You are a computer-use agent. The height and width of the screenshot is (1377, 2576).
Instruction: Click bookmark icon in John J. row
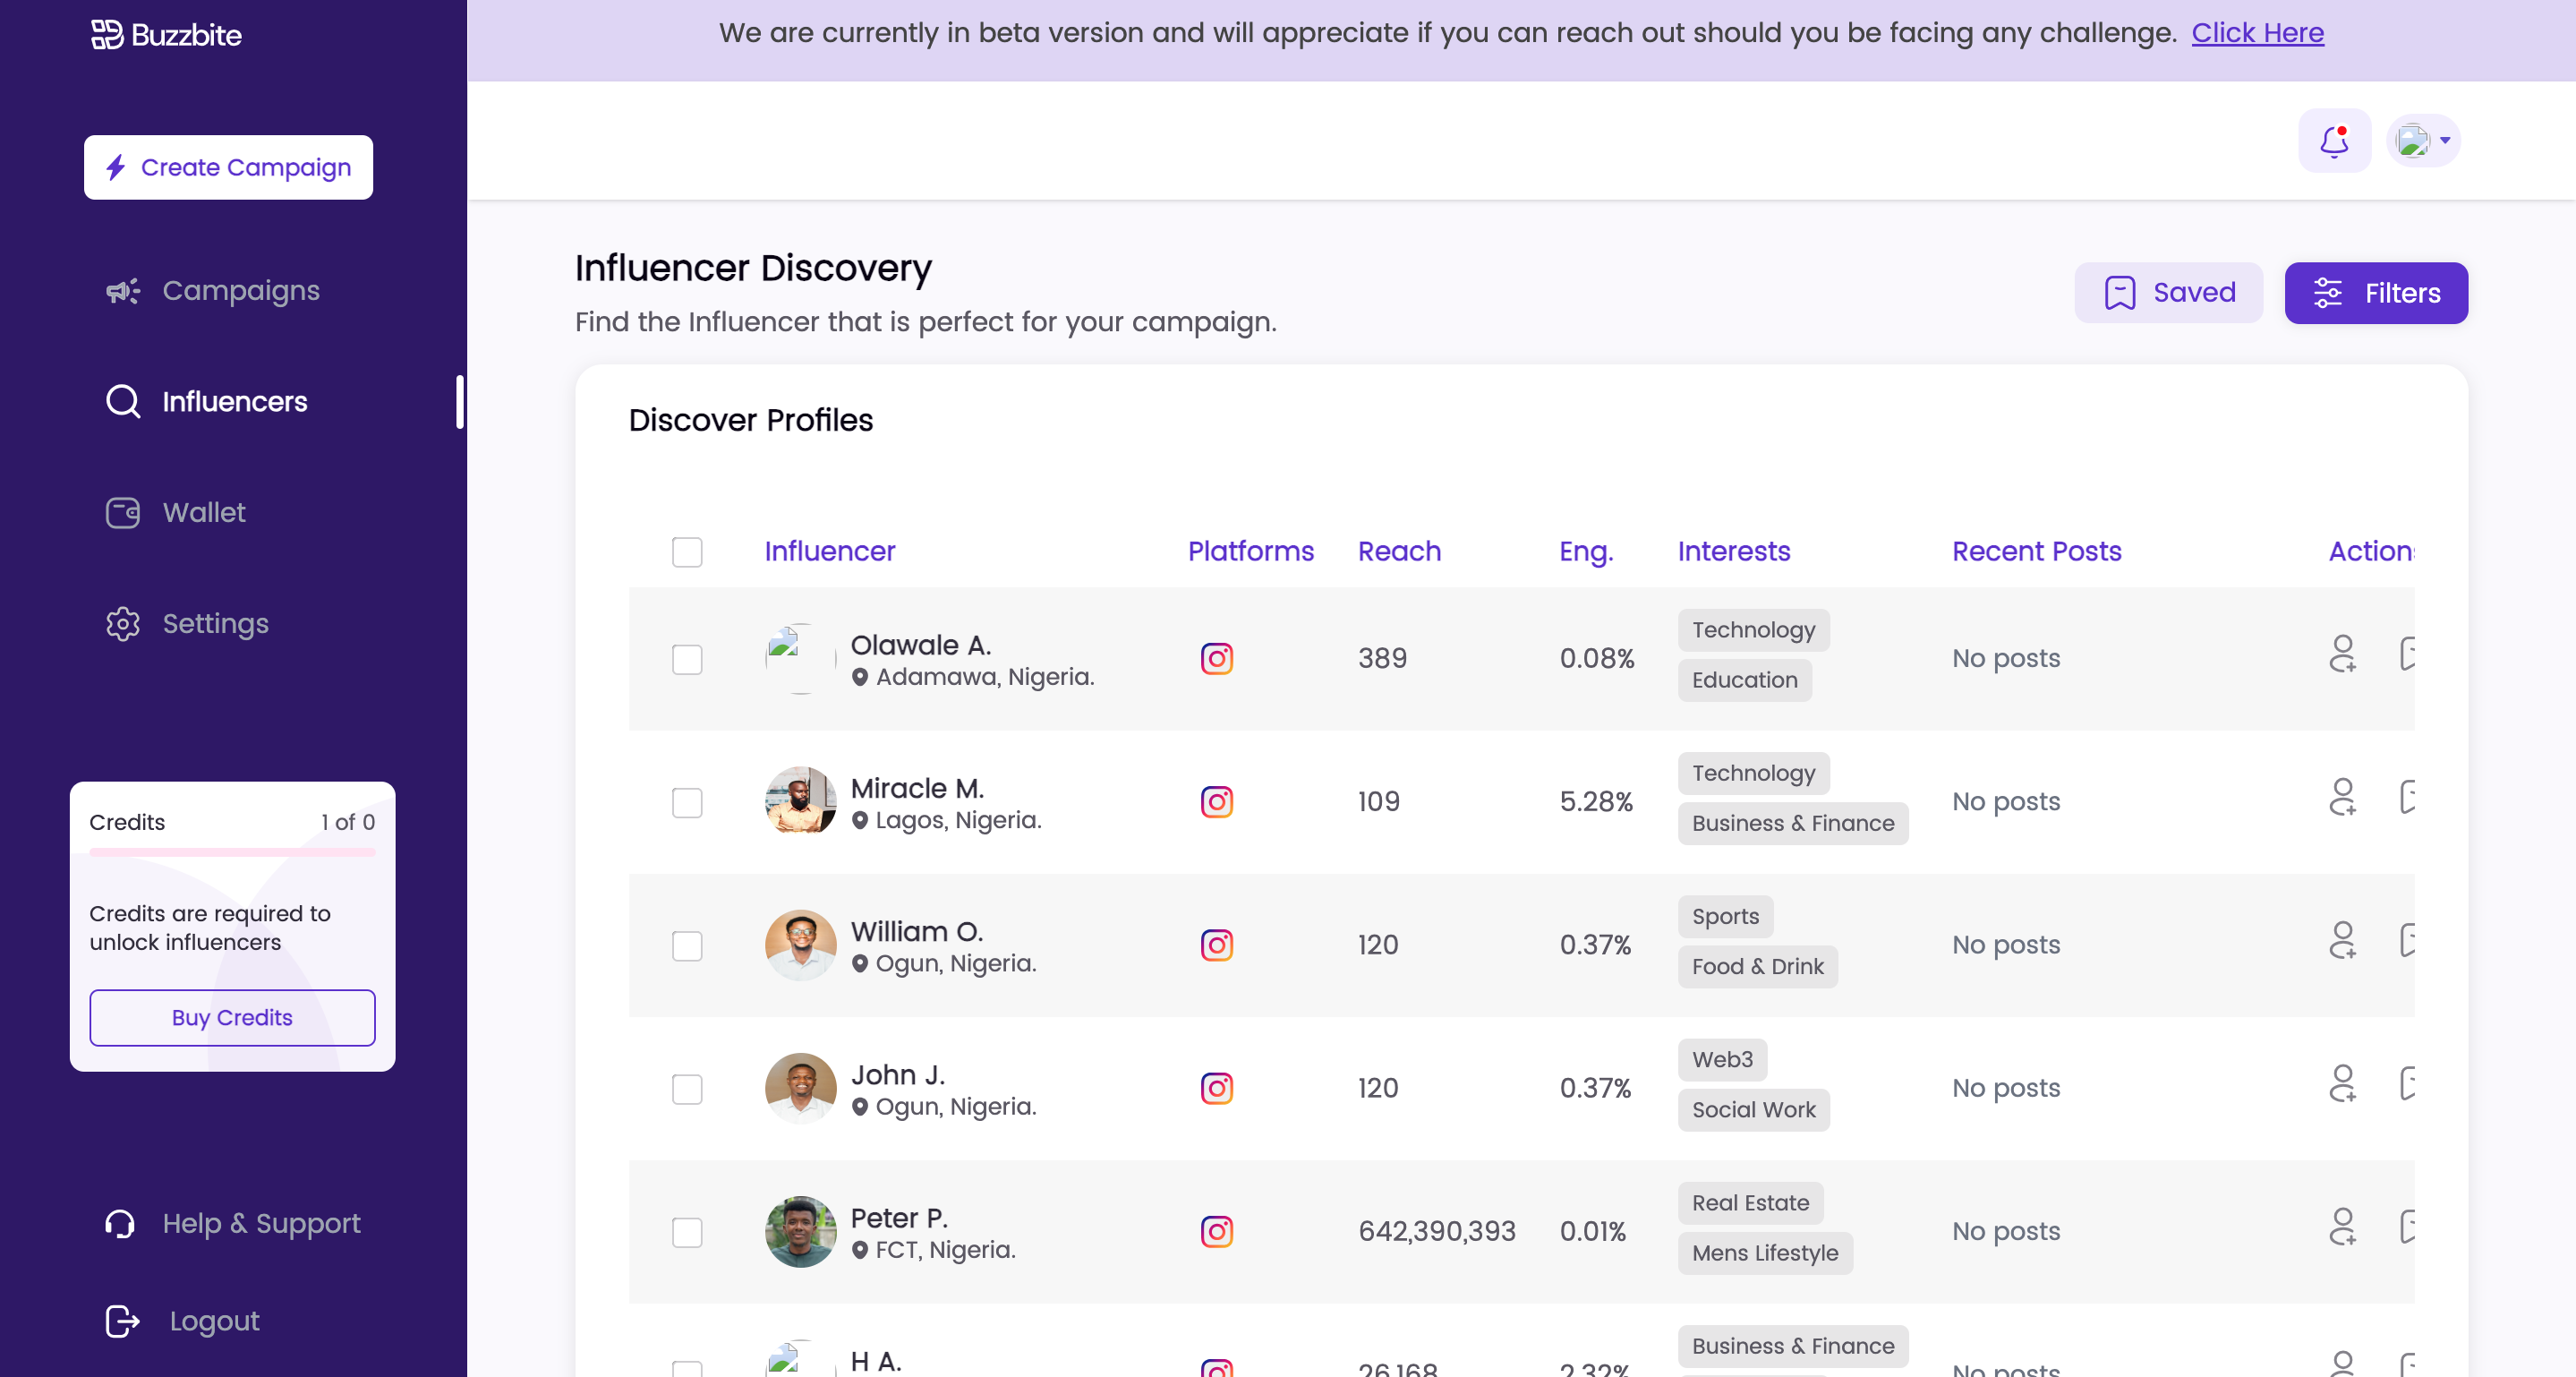click(2408, 1083)
